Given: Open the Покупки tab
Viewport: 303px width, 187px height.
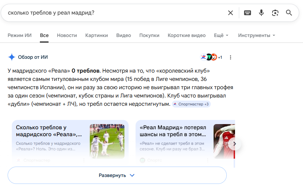Looking at the screenshot, I should coord(149,36).
